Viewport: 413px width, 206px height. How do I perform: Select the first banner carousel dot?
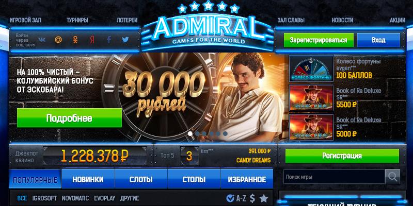click(x=190, y=133)
